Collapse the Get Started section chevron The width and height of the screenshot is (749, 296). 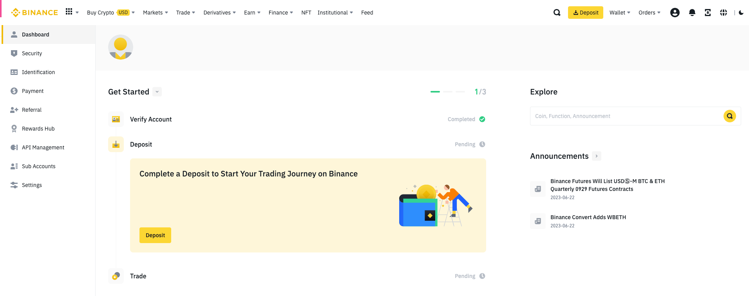coord(157,92)
